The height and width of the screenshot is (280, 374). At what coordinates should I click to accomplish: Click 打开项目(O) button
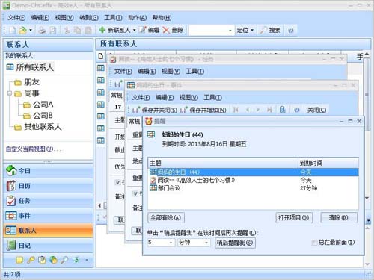pyautogui.click(x=294, y=218)
